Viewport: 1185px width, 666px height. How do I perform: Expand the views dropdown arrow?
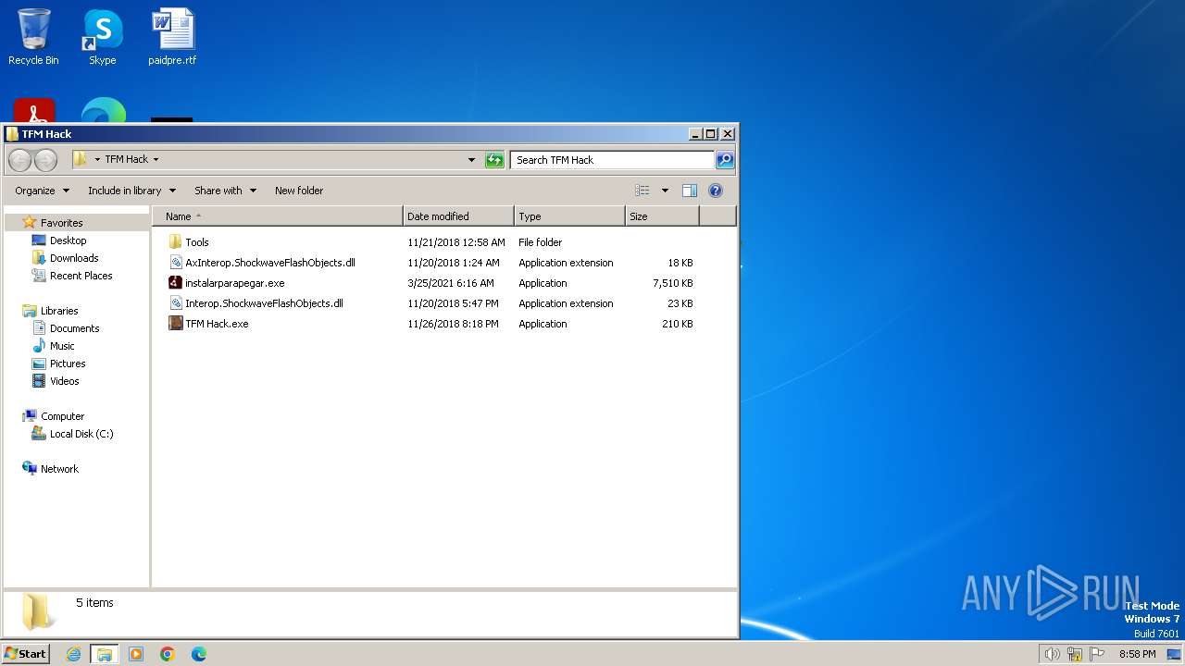664,191
